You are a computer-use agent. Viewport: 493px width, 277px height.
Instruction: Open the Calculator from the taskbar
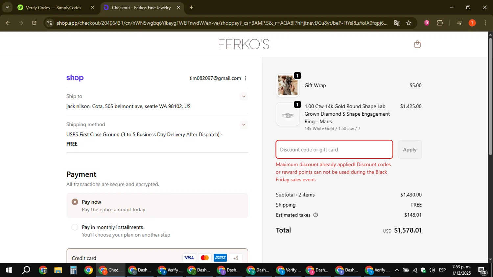coord(73,270)
